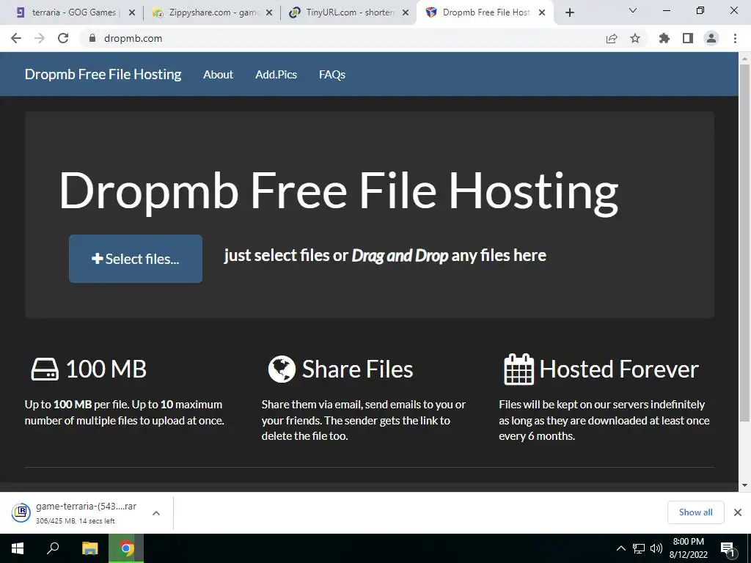The width and height of the screenshot is (751, 563).
Task: Open the Chrome profile avatar
Action: (x=711, y=38)
